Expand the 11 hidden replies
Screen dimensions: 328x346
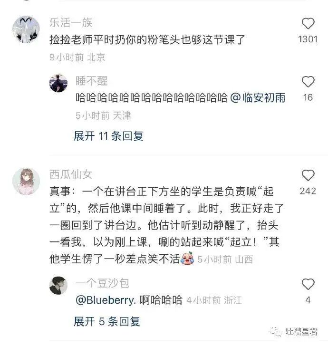pos(108,136)
